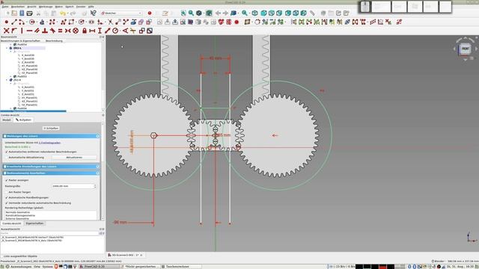Viewport: 479px width, 269px height.
Task: Open the Bearbeiten menu
Action: [x=18, y=7]
